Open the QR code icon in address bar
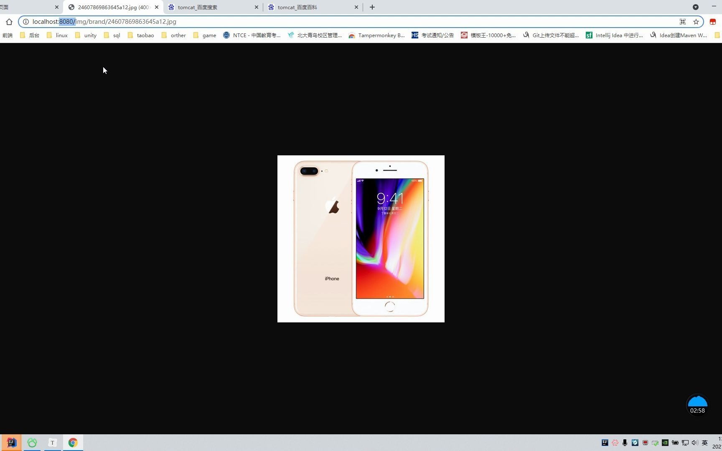722x451 pixels. pos(683,22)
